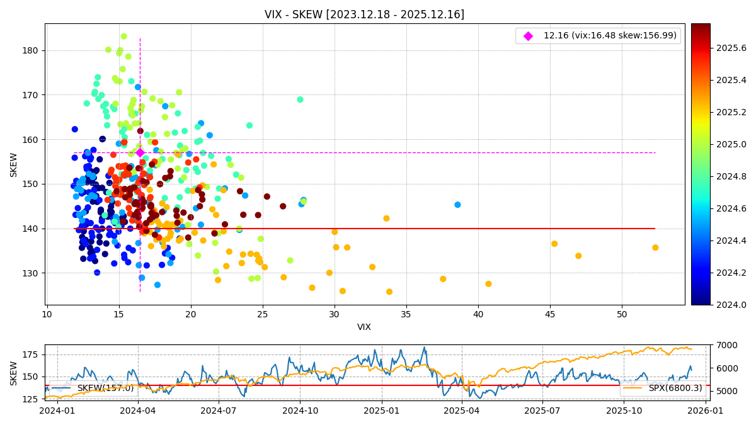
Task: Select the rightmost orange point near VIX 52
Action: [655, 247]
